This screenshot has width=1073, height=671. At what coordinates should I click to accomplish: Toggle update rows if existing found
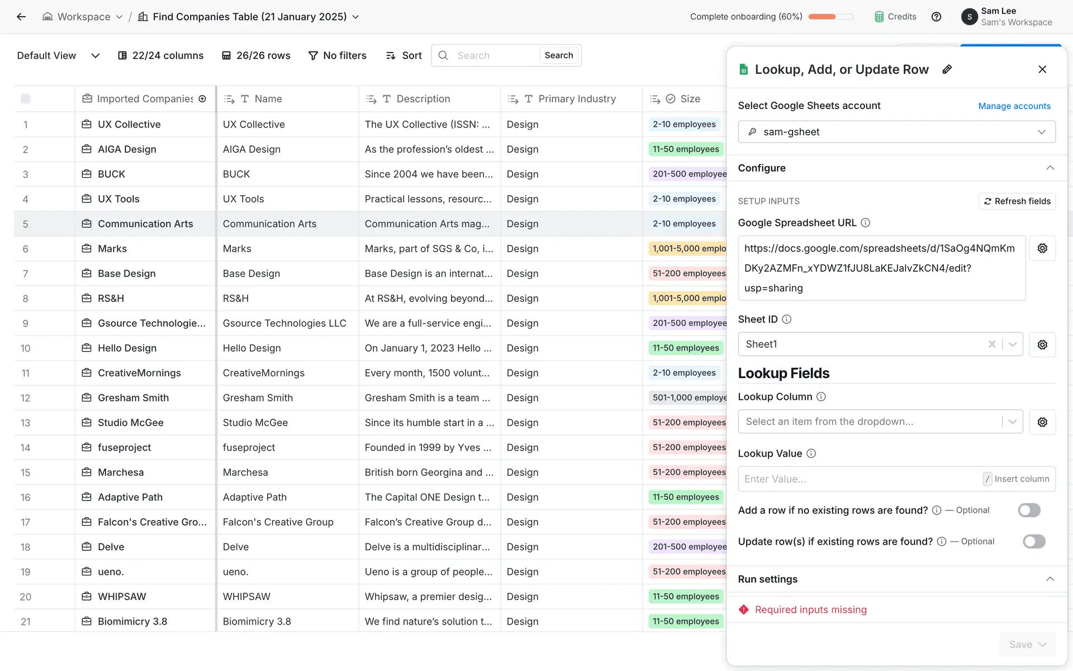coord(1033,541)
